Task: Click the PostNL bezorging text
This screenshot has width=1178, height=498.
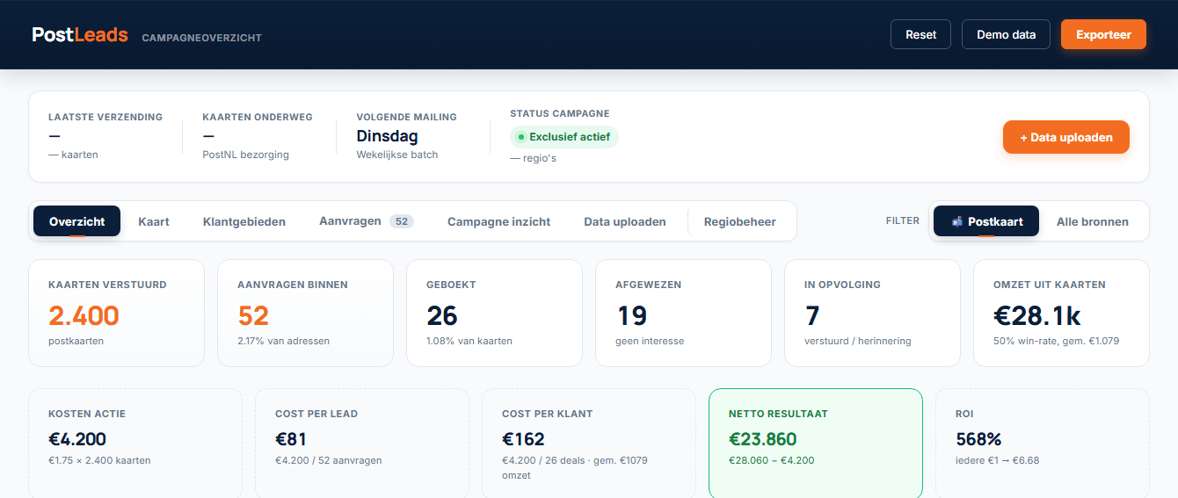Action: coord(245,155)
